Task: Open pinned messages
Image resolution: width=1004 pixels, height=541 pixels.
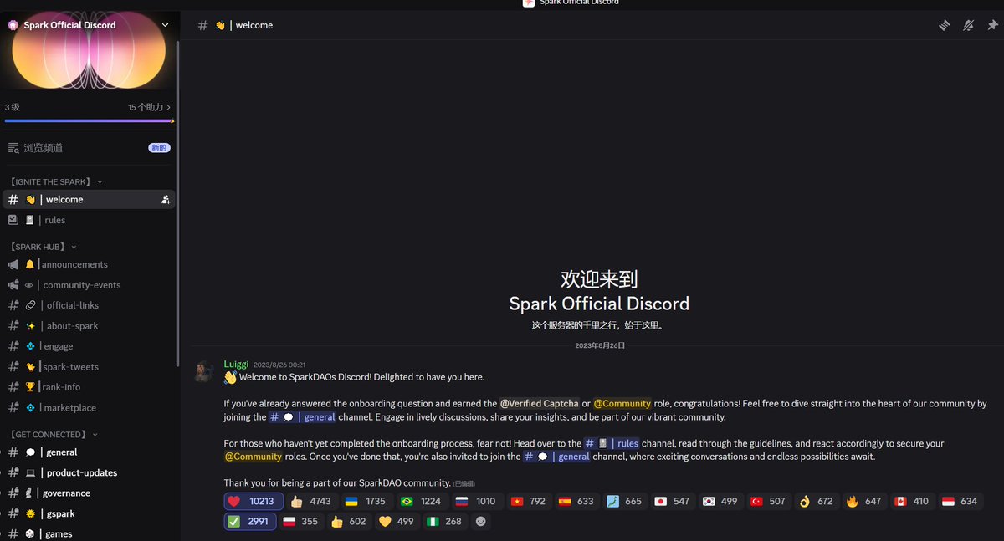Action: coord(992,25)
